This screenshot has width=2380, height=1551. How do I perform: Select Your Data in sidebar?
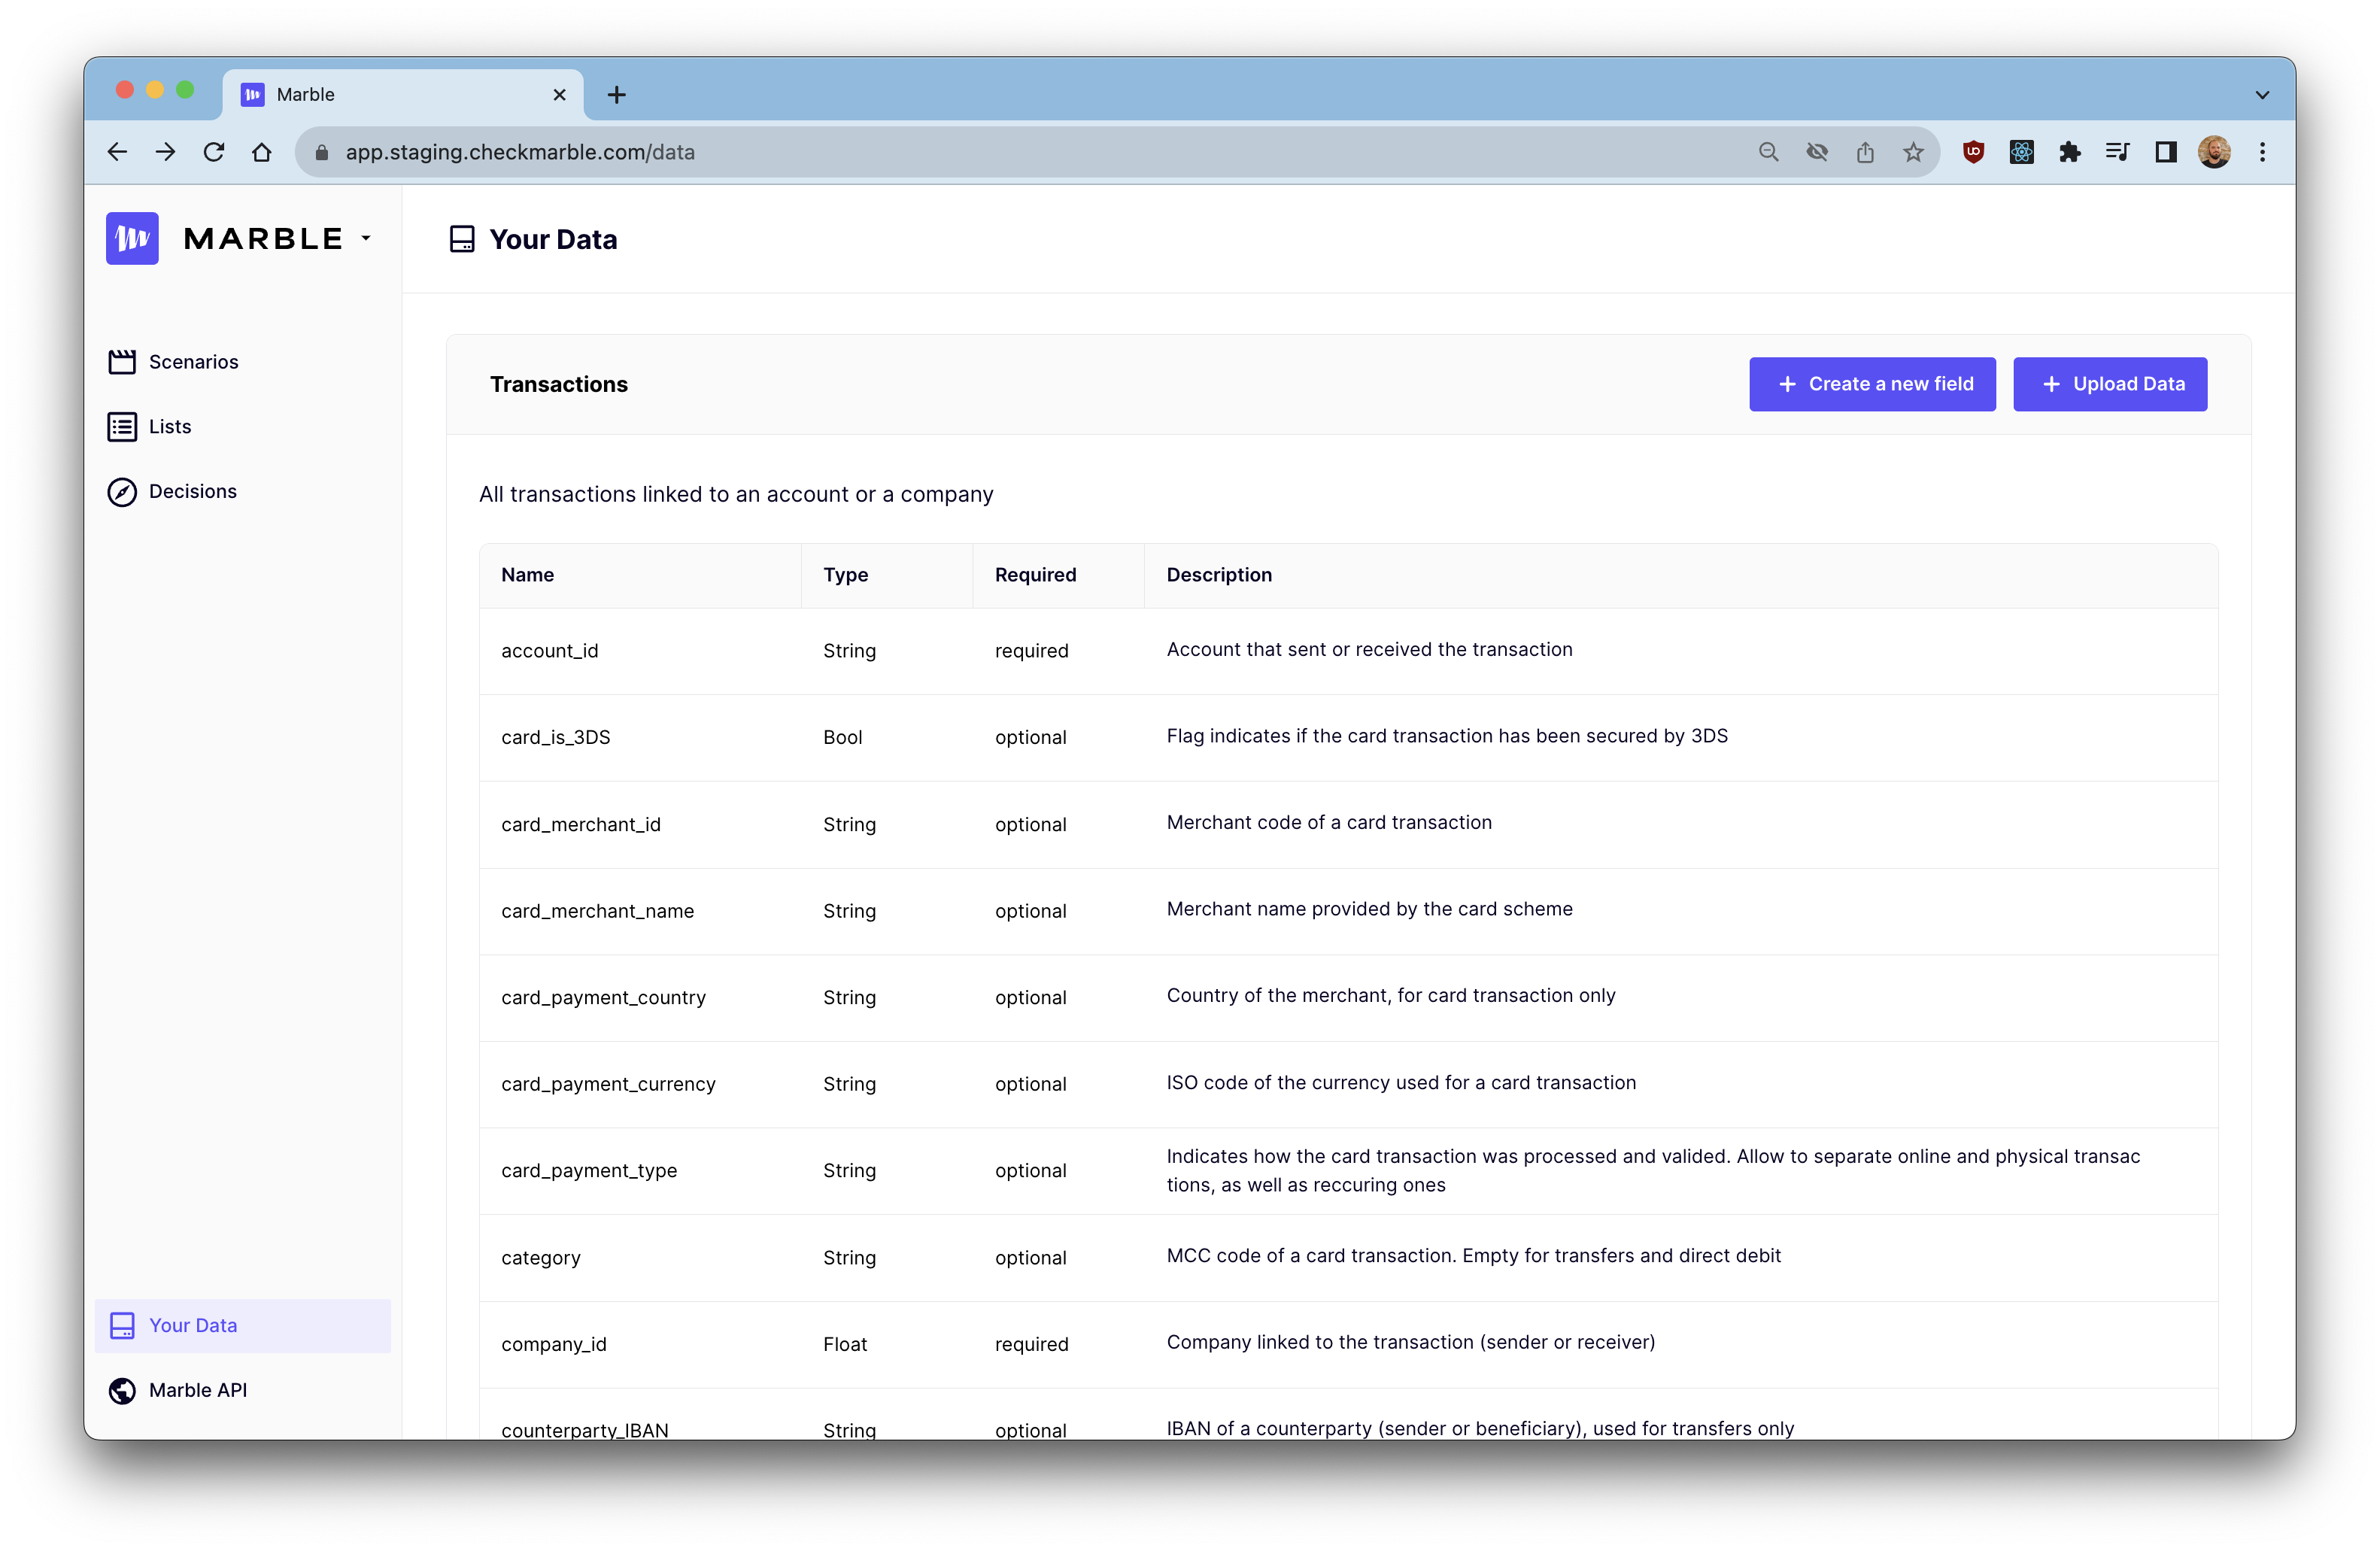click(x=192, y=1325)
